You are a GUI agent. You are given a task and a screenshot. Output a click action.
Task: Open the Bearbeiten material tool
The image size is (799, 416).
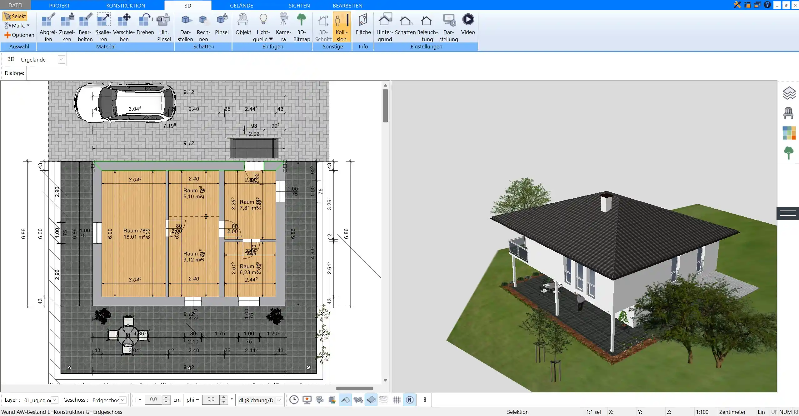click(85, 27)
